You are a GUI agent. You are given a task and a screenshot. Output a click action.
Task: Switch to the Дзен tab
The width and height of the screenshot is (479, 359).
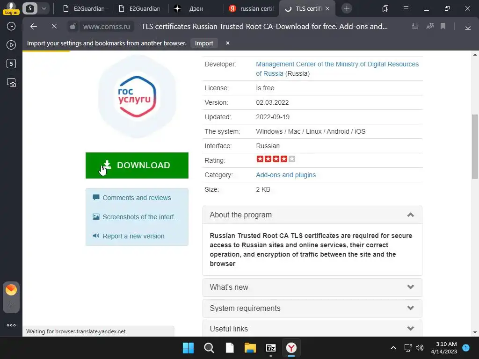(x=196, y=8)
